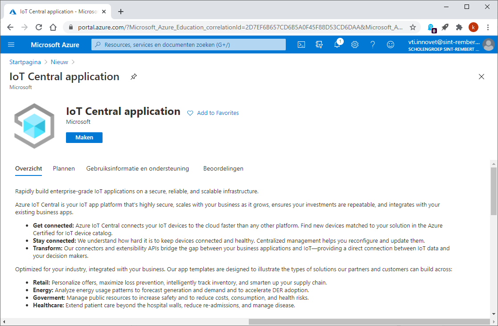The width and height of the screenshot is (498, 326).
Task: Bookmark this page with the star
Action: click(x=412, y=27)
